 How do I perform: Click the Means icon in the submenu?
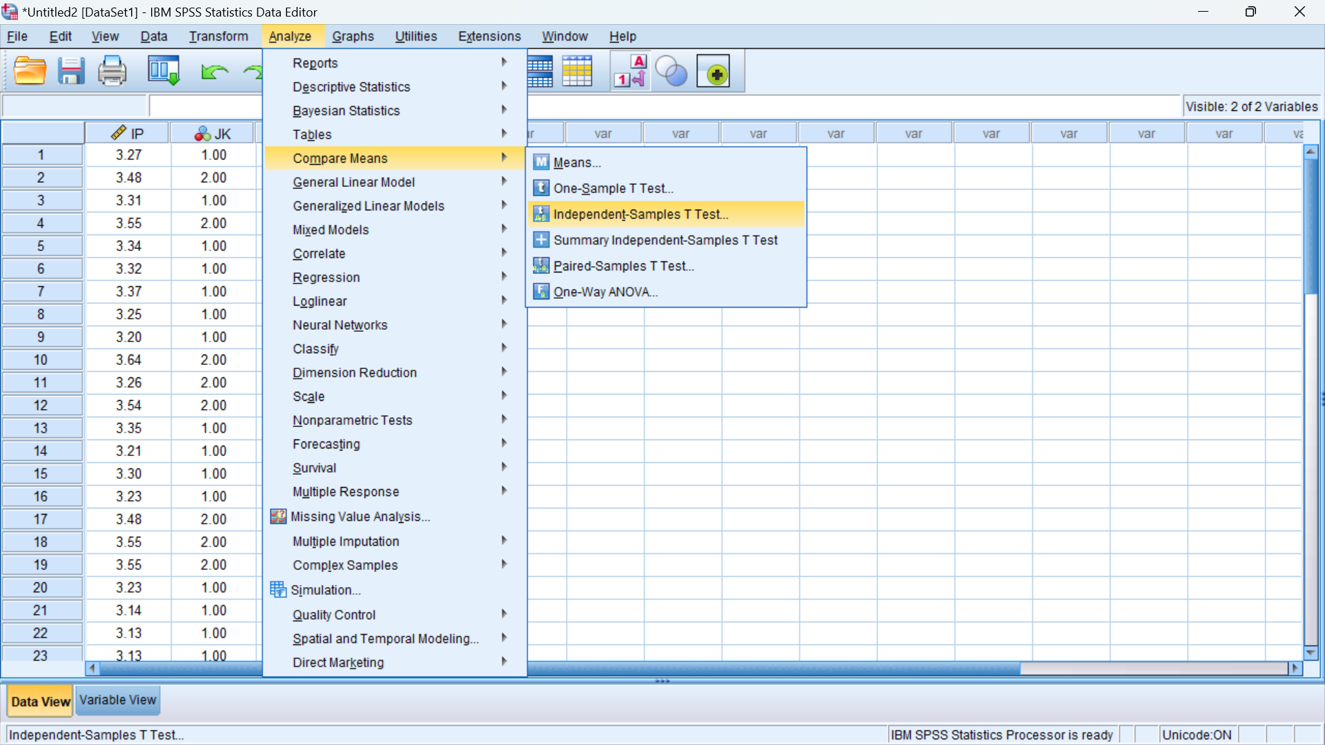541,162
